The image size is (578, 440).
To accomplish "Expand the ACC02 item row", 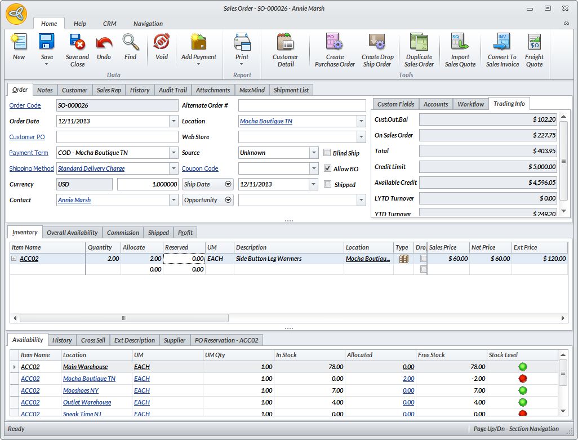I will point(14,259).
